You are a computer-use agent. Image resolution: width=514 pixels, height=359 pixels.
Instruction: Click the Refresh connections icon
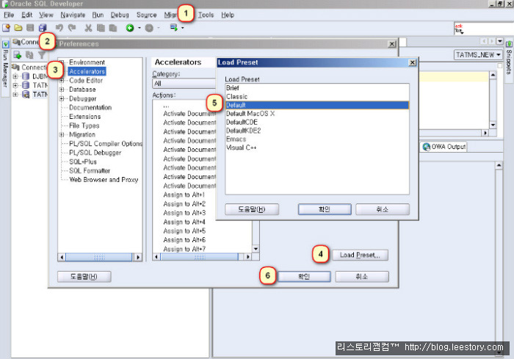pyautogui.click(x=29, y=55)
